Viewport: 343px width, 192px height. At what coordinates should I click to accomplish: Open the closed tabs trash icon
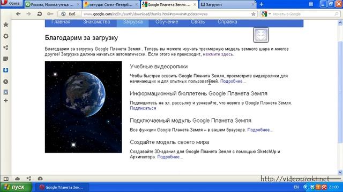coord(311,4)
